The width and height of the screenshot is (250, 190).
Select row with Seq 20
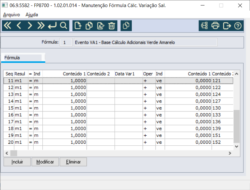pos(118,142)
